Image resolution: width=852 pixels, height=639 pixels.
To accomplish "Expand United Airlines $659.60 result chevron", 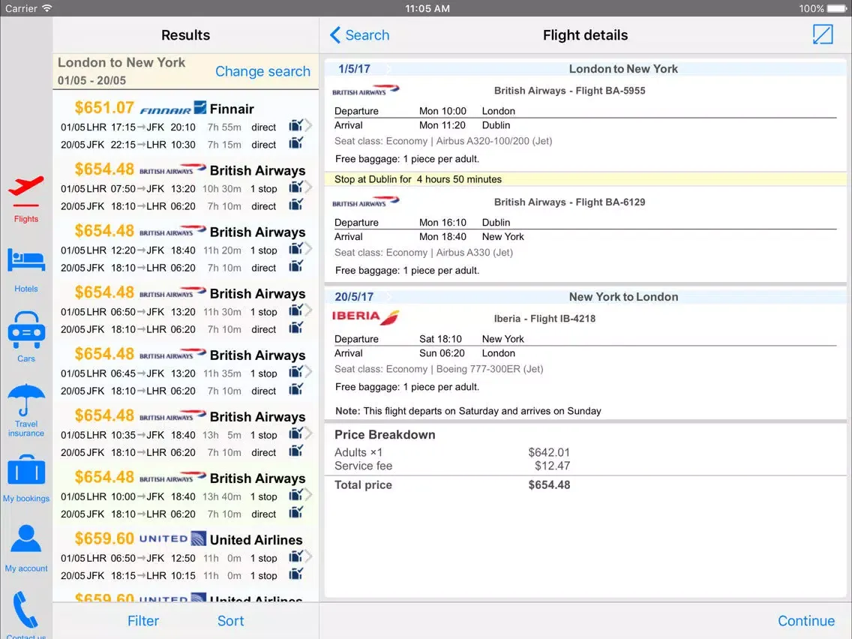I will [x=308, y=556].
